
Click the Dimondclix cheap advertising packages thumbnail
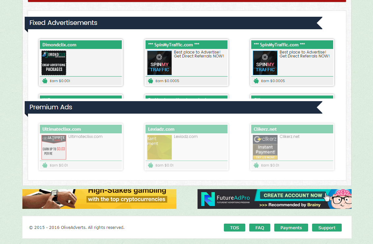(54, 63)
